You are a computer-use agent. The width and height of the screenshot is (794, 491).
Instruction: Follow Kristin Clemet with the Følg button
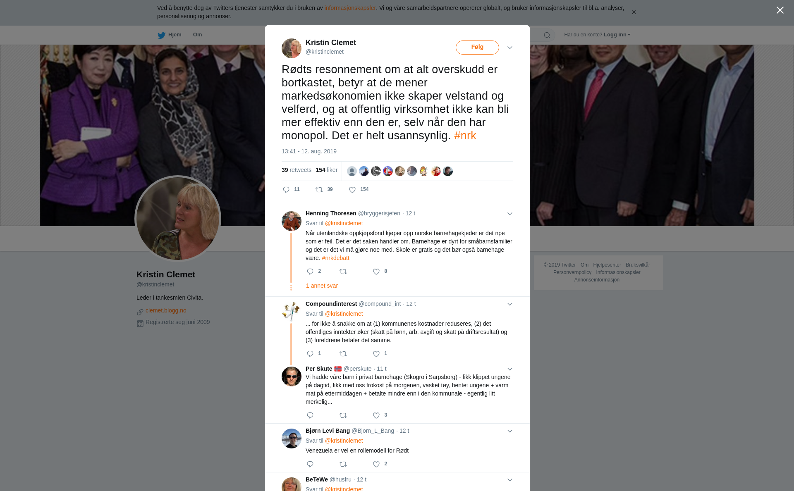477,47
